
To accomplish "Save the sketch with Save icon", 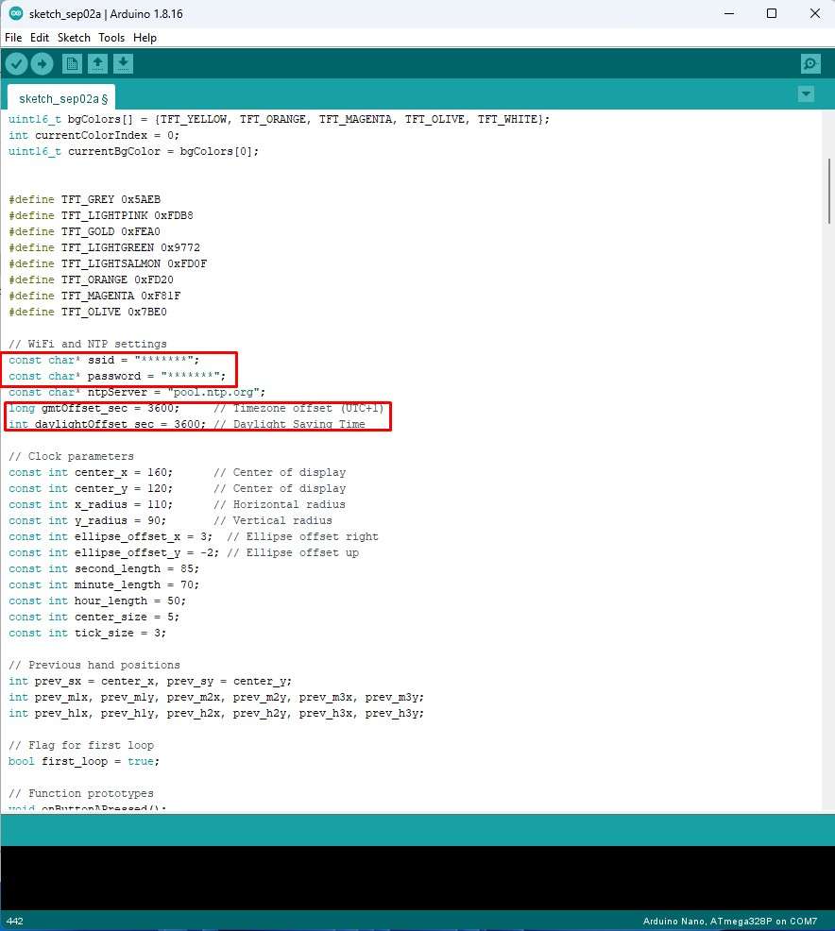I will pyautogui.click(x=123, y=63).
